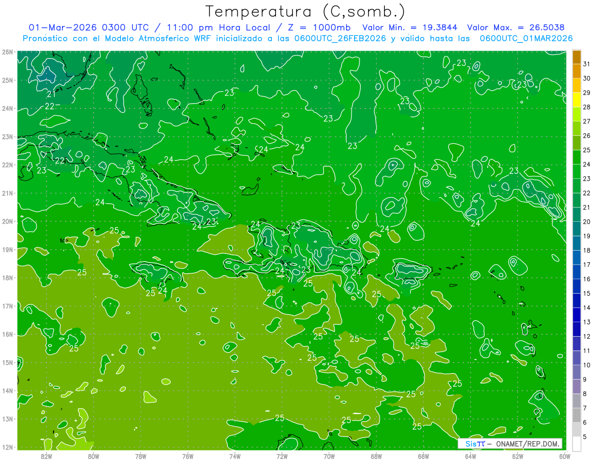Click the 'Temperatura (C,somb.)' map title
The width and height of the screenshot is (600, 463).
coord(305,11)
